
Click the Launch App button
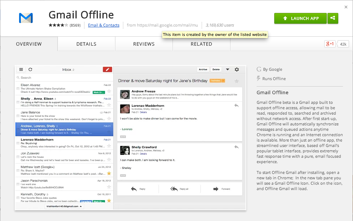click(300, 18)
